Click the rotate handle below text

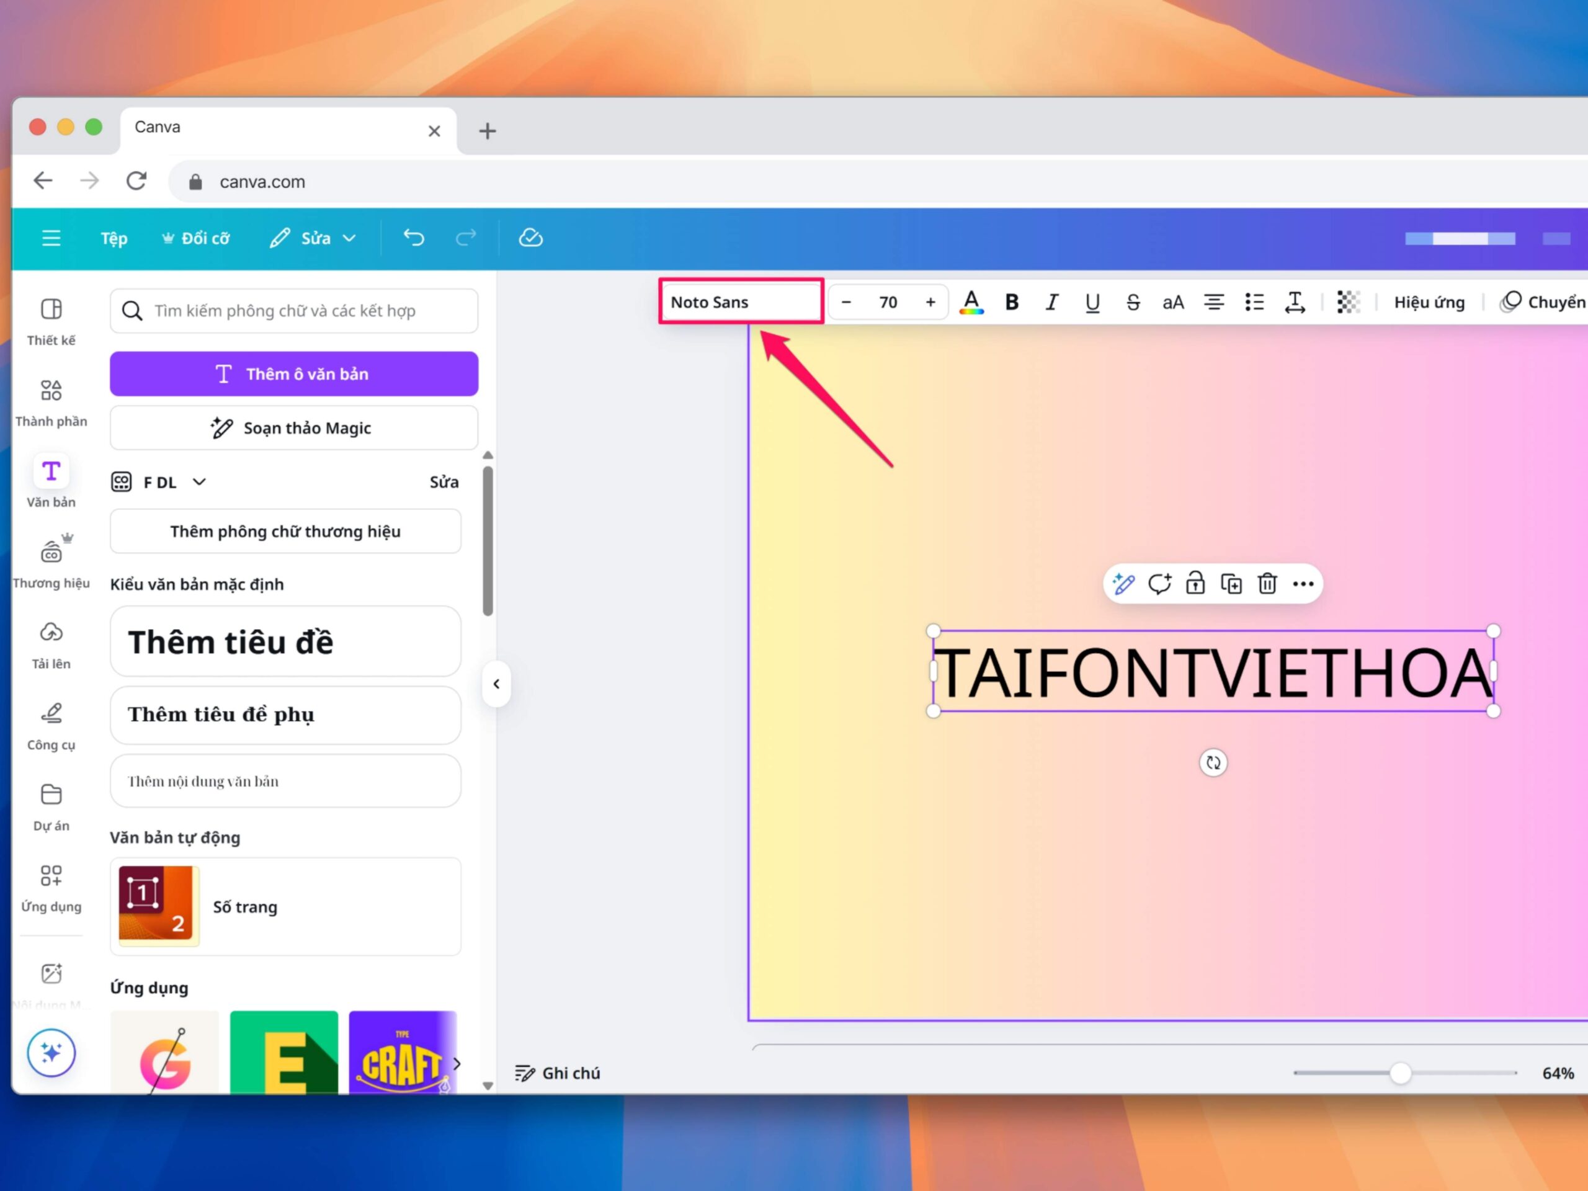click(1213, 762)
